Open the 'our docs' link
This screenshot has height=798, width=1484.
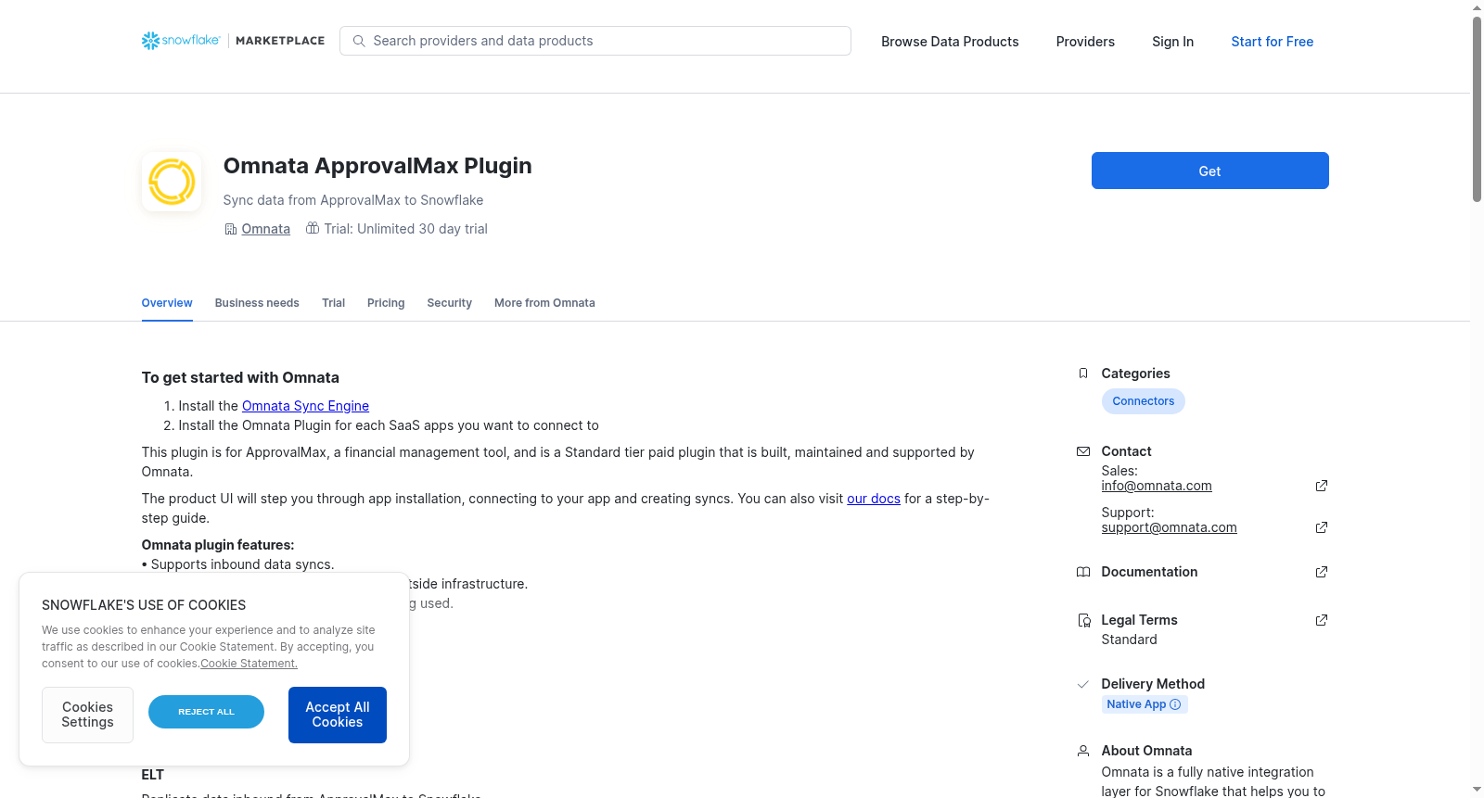[x=874, y=499]
